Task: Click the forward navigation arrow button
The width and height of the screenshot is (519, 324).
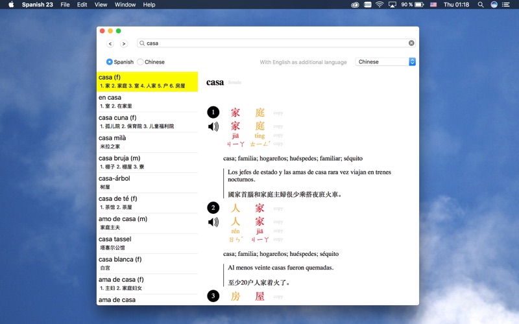Action: (x=123, y=43)
